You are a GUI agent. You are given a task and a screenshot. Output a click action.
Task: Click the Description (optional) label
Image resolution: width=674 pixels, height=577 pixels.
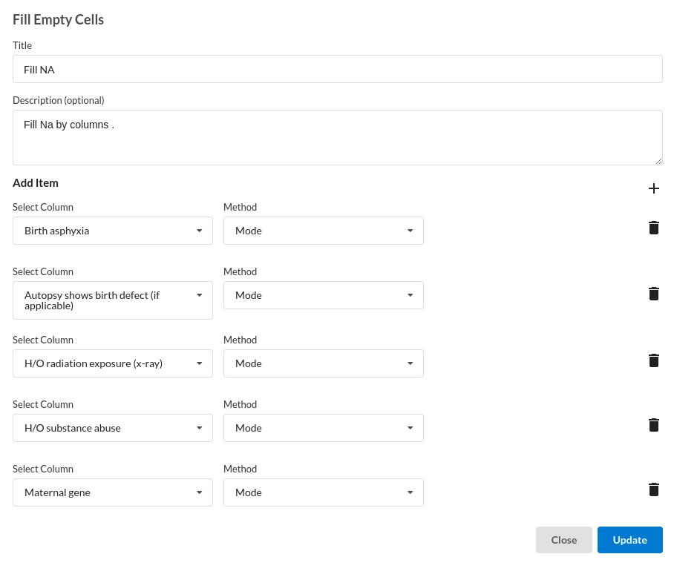pos(59,100)
